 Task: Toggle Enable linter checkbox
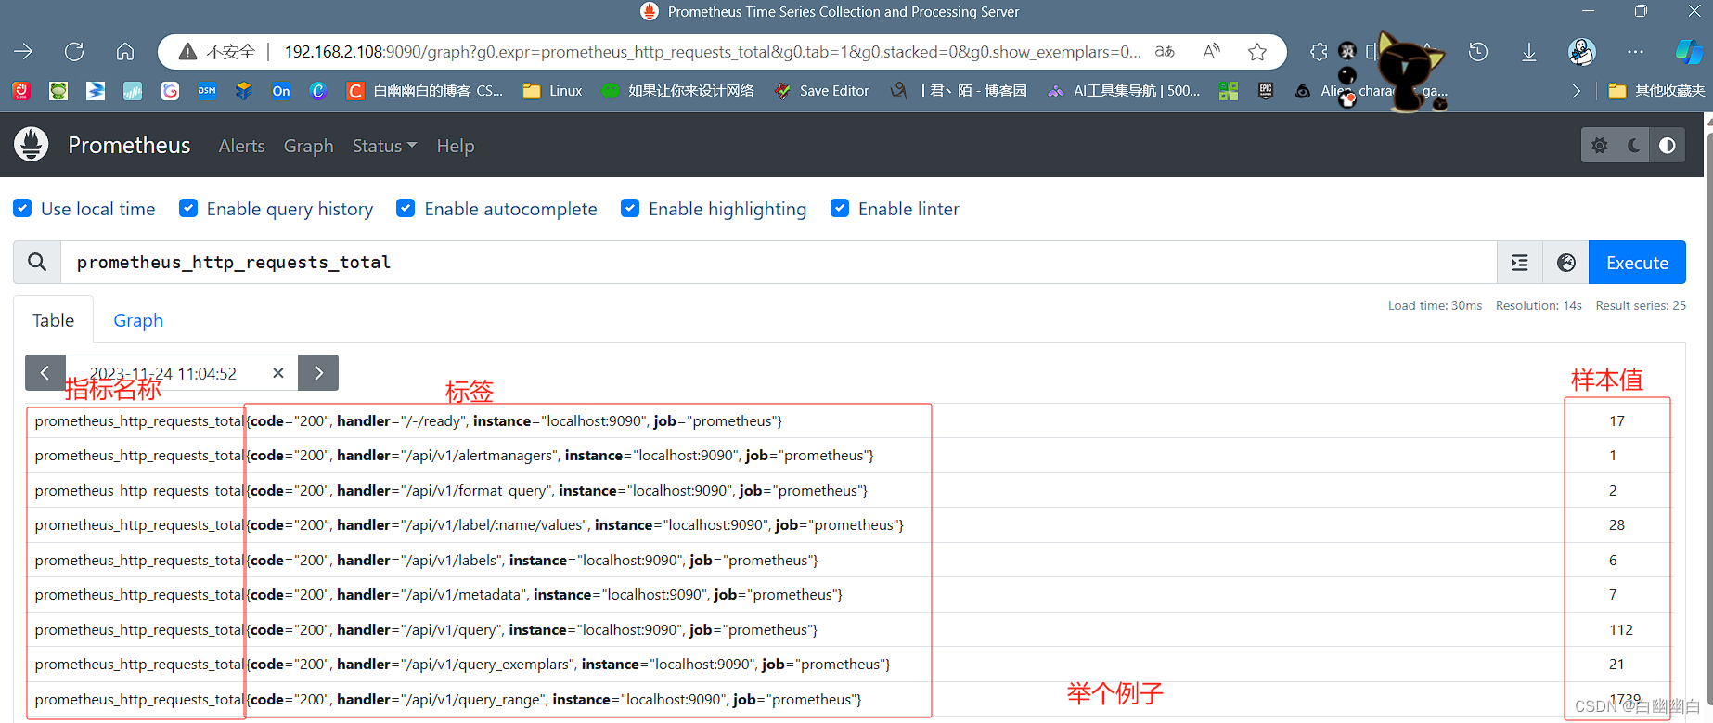[840, 208]
